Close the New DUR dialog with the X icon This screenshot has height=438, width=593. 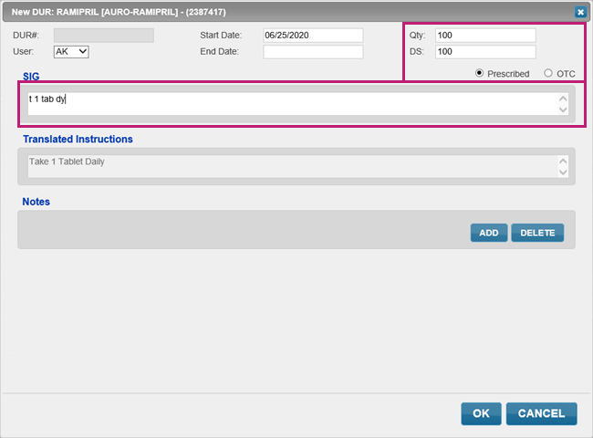coord(580,12)
